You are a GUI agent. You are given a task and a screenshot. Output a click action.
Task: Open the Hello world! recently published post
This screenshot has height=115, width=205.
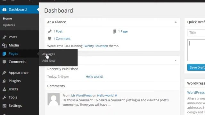(x=94, y=77)
